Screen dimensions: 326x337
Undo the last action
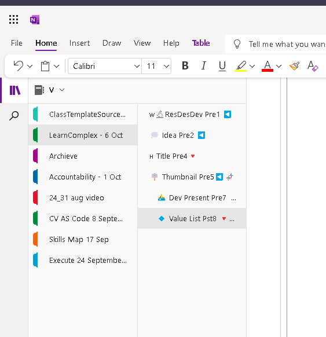[18, 66]
